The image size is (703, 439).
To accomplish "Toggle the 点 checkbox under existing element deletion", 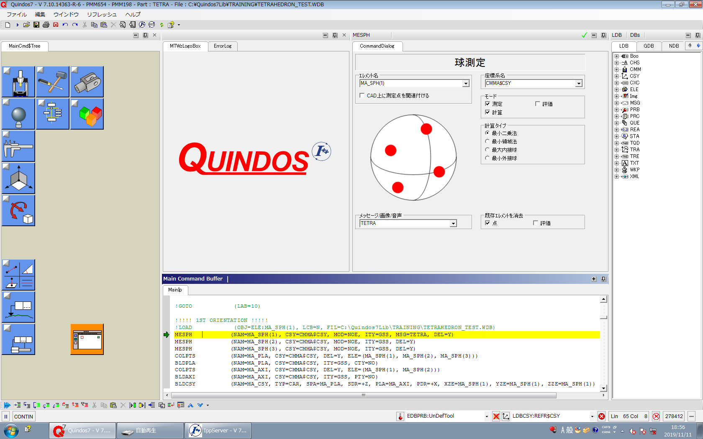I will [x=487, y=223].
